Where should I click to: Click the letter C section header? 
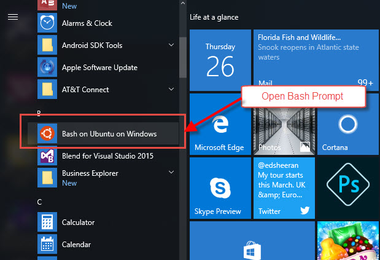[x=39, y=202]
